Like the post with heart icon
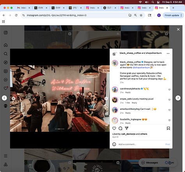The height and width of the screenshot is (172, 185). coord(114,128)
